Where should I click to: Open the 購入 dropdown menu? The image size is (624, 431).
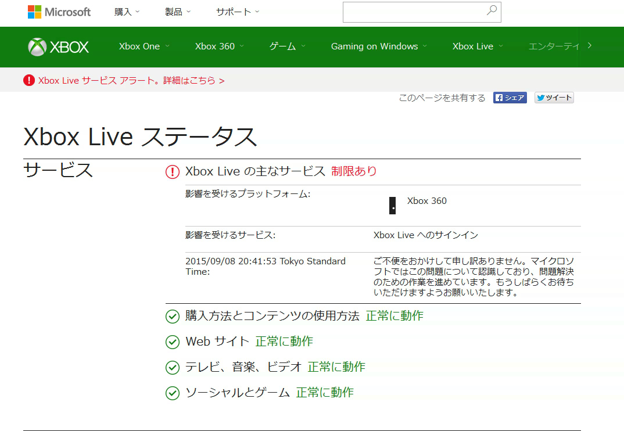[x=127, y=12]
